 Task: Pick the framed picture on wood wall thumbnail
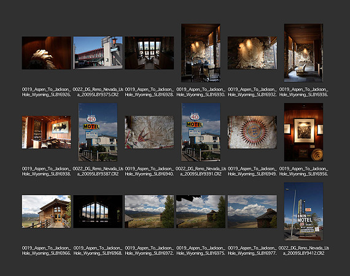(x=303, y=132)
